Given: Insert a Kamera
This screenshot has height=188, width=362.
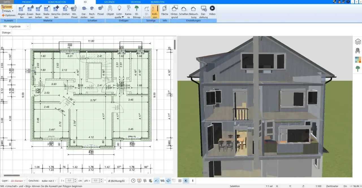Looking at the screenshot, I should pos(129,12).
